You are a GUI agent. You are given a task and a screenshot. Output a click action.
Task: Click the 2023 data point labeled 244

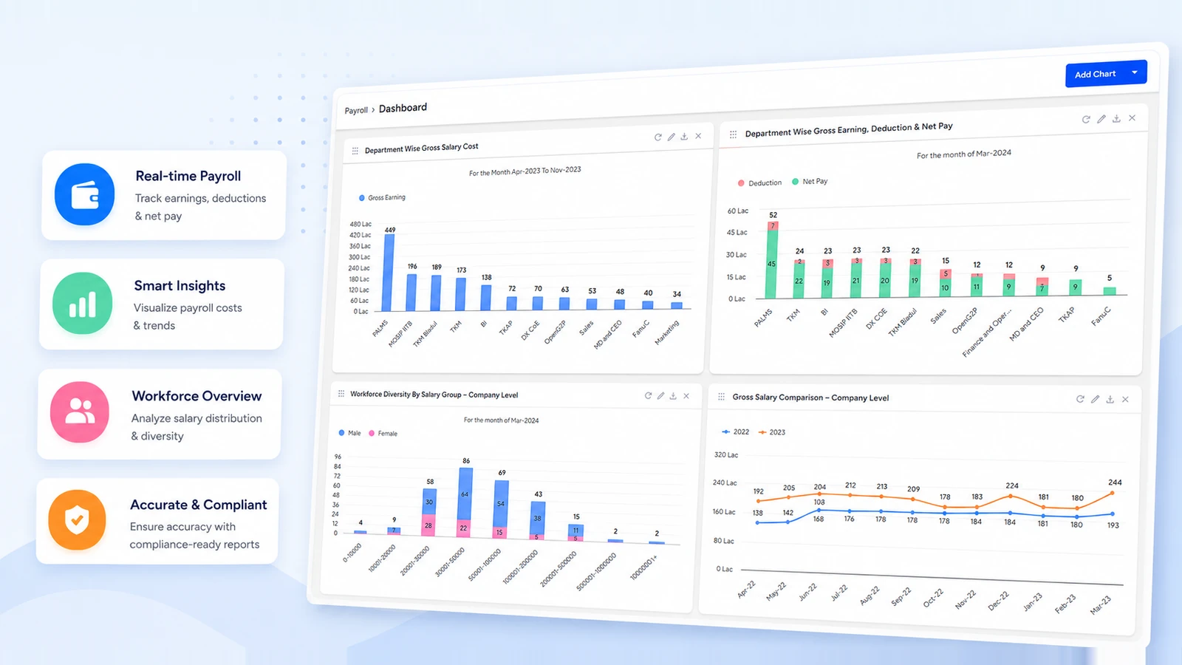click(1112, 493)
